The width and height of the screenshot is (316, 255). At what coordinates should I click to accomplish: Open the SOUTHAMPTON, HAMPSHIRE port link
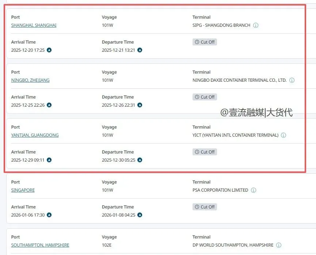[40, 245]
